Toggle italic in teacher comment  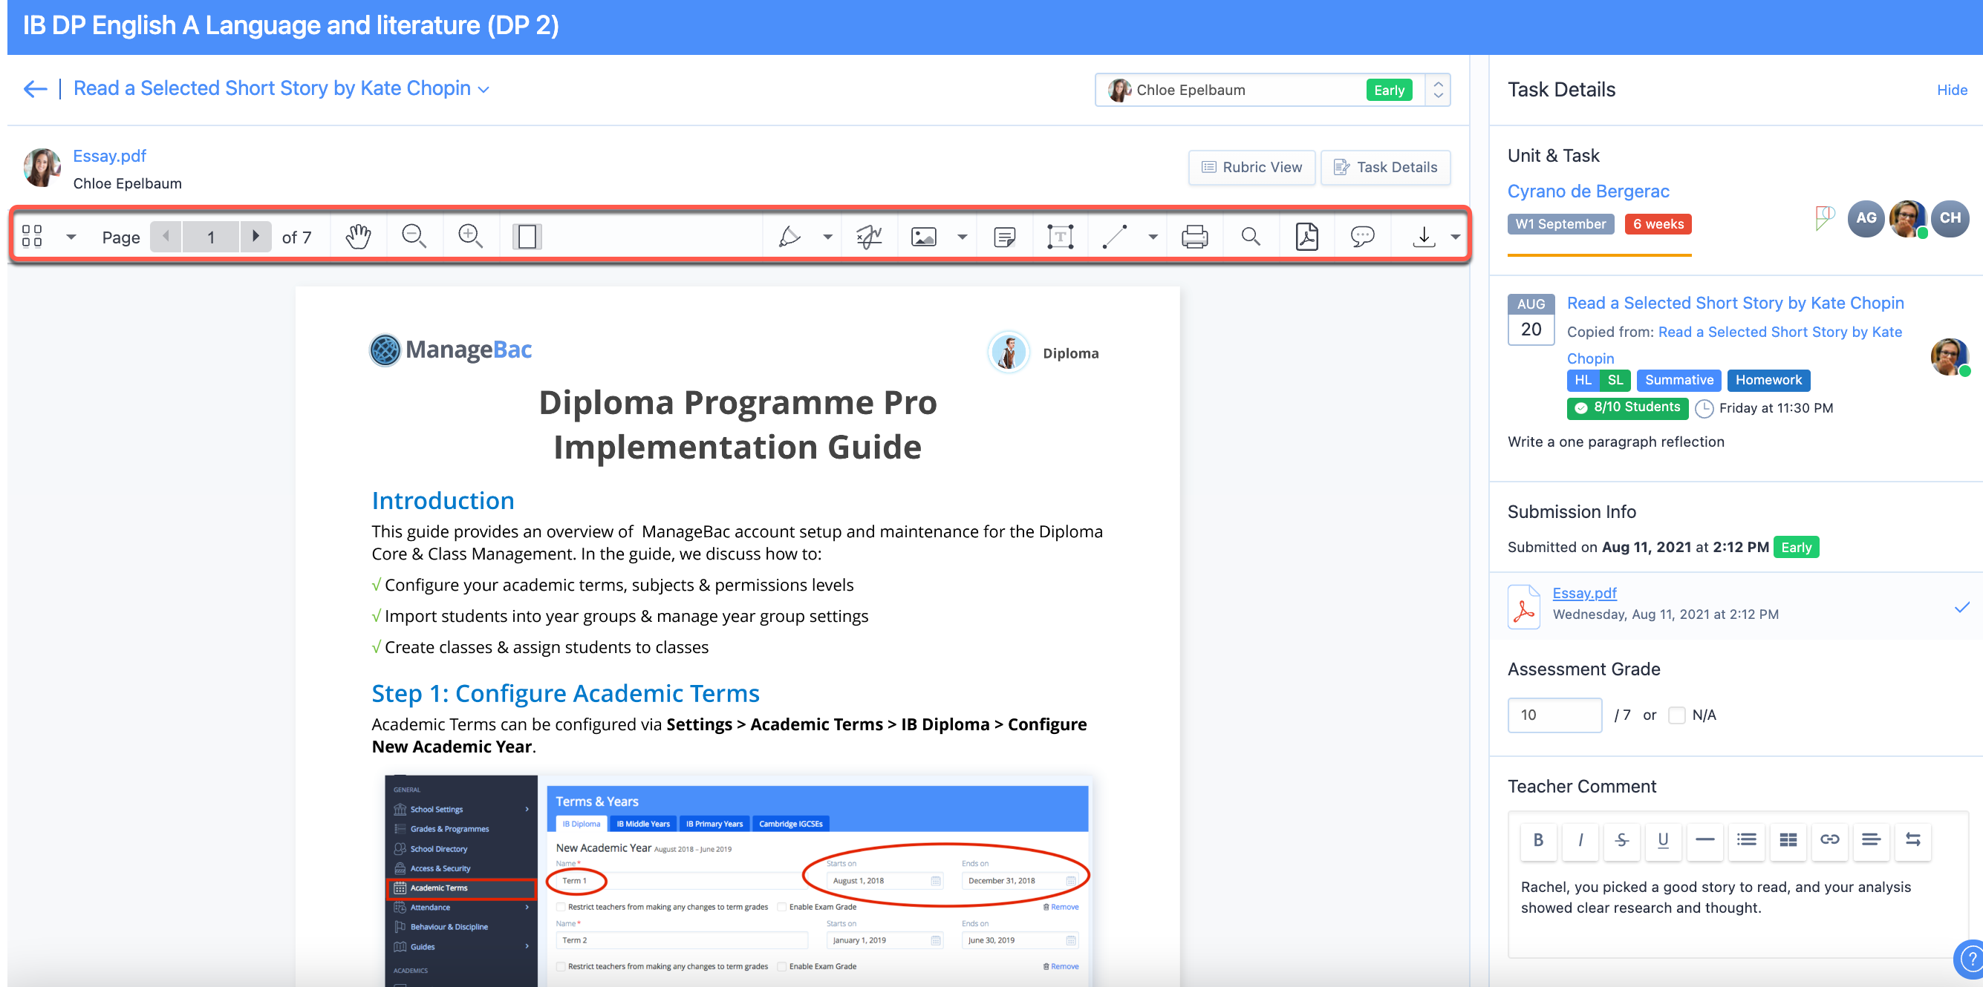1580,839
